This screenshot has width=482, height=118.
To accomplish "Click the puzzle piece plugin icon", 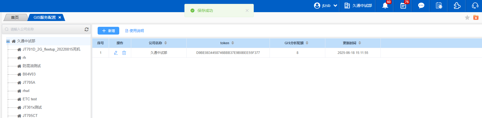I will [457, 6].
